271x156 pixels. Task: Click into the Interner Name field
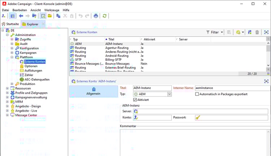click(x=233, y=88)
